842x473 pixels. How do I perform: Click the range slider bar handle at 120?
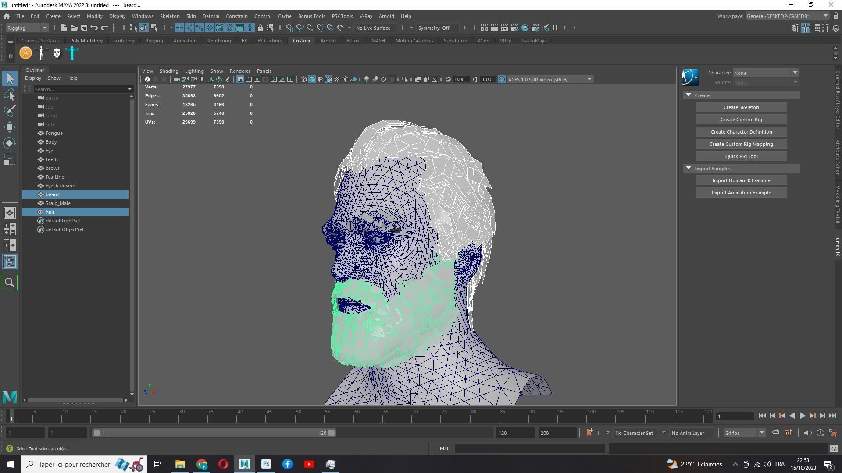pos(332,433)
